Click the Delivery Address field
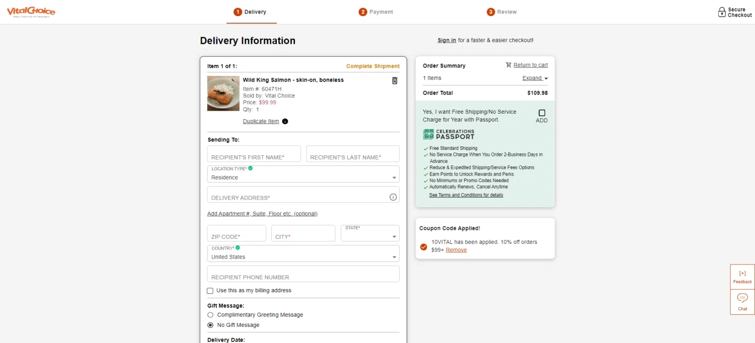The image size is (755, 343). 303,195
